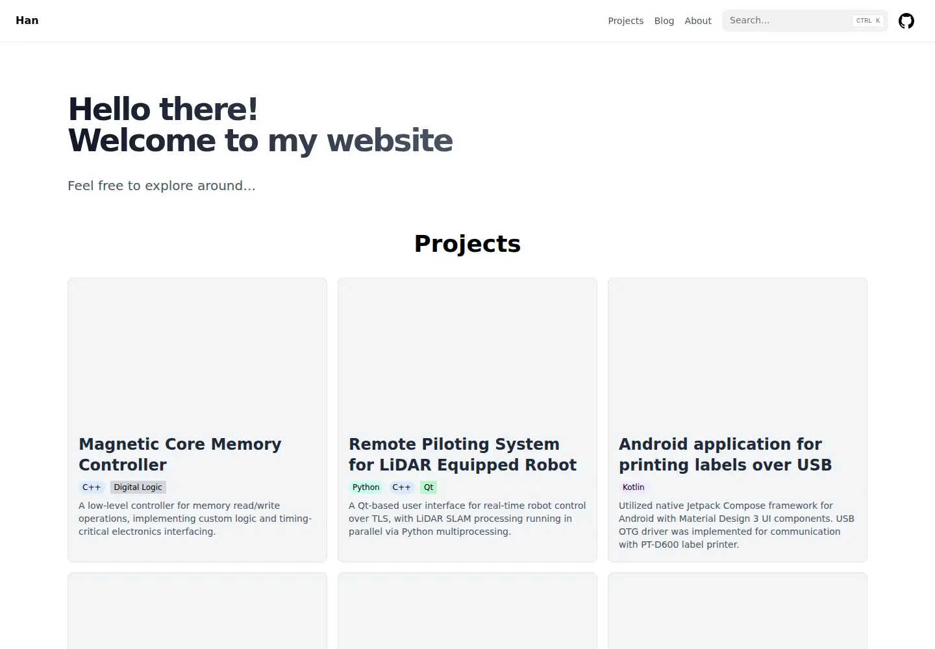935x649 pixels.
Task: Select the Qt tag
Action: (x=429, y=487)
